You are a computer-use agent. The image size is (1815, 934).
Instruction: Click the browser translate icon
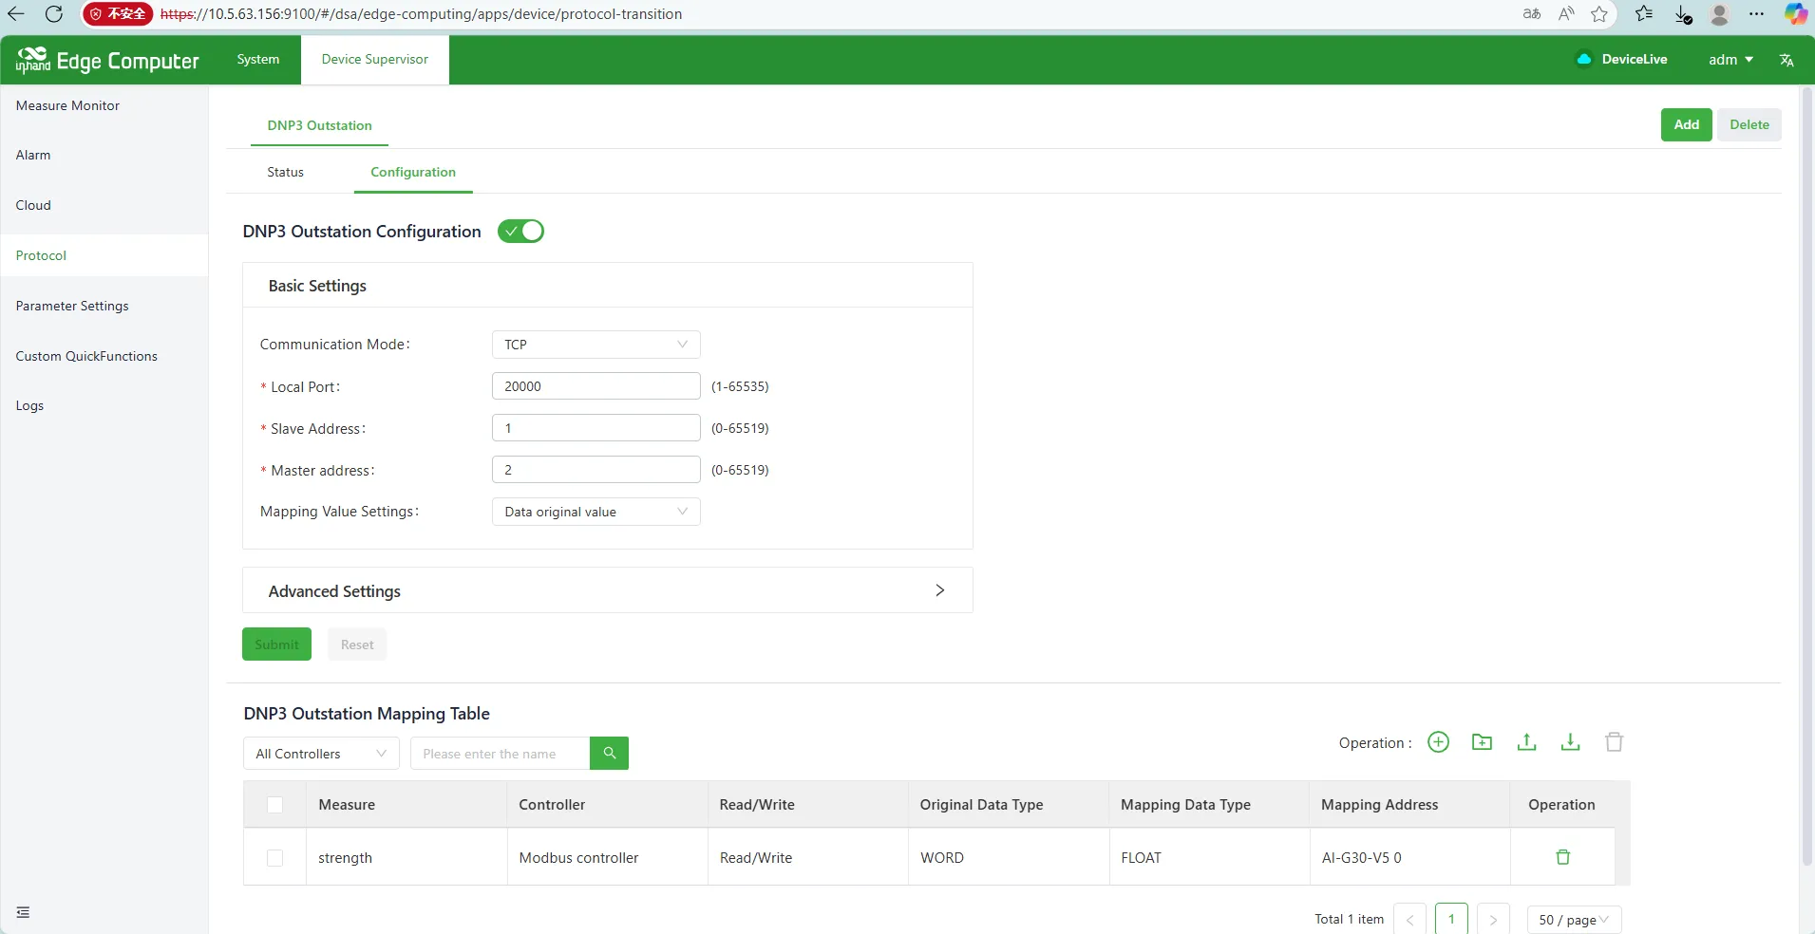[1531, 14]
